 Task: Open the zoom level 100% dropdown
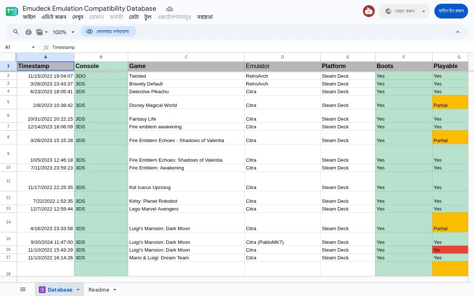[64, 32]
